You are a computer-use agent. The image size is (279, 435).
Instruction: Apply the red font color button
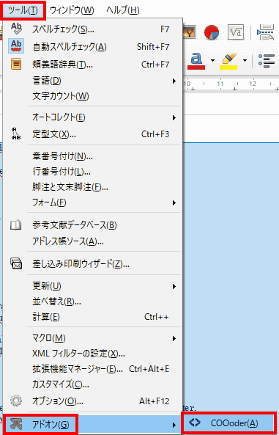pos(196,61)
